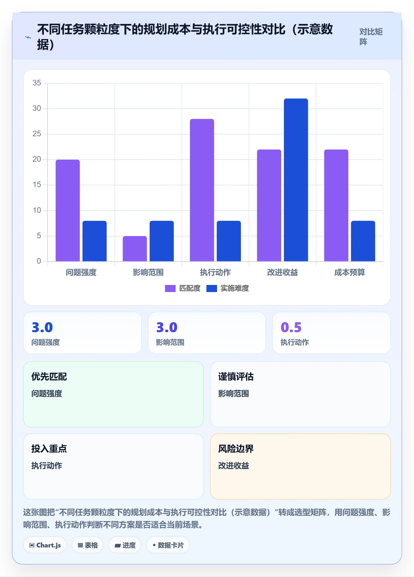Select the 表格 tag
414x577 pixels.
click(88, 545)
